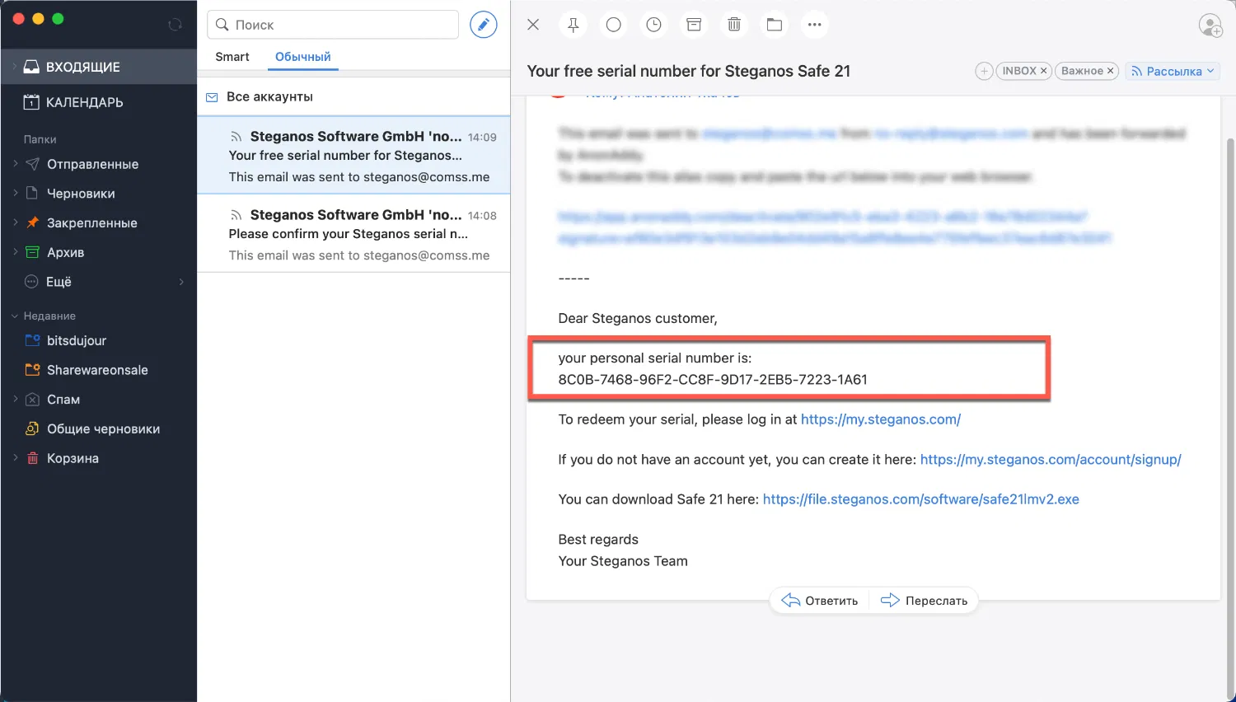Open the account signup link
This screenshot has width=1236, height=702.
point(1051,460)
